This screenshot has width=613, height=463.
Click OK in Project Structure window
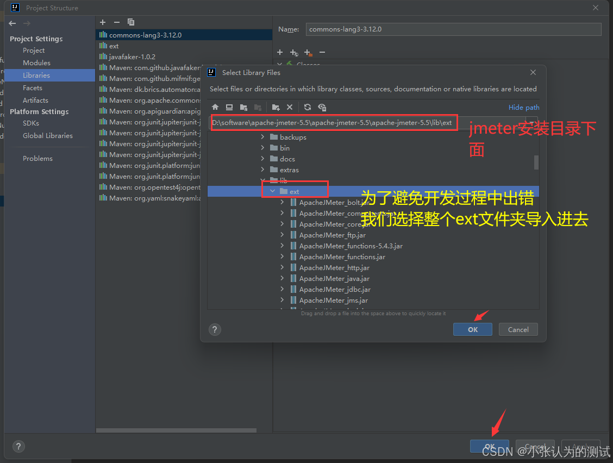coord(490,446)
